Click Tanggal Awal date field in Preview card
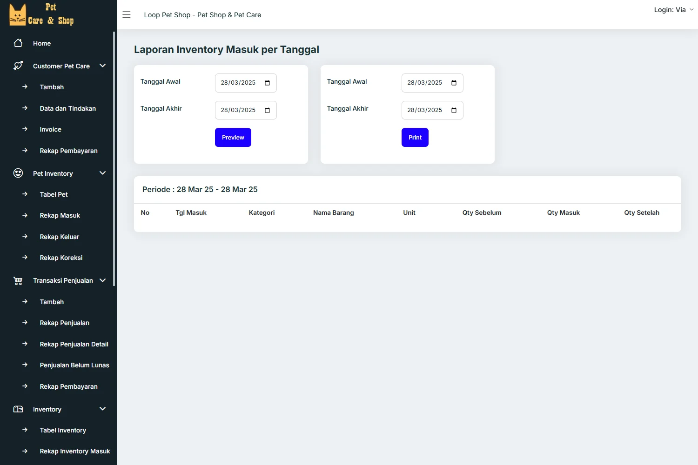This screenshot has width=698, height=465. tap(246, 83)
